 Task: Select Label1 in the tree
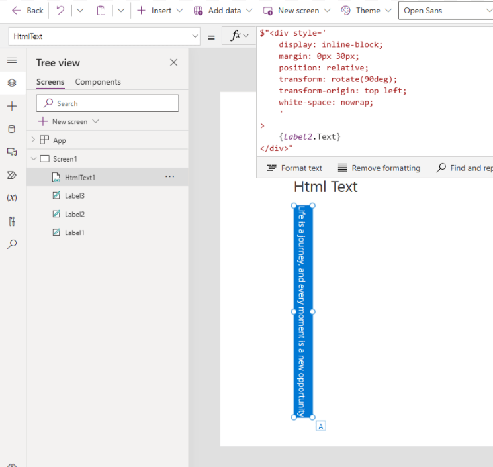pyautogui.click(x=75, y=233)
